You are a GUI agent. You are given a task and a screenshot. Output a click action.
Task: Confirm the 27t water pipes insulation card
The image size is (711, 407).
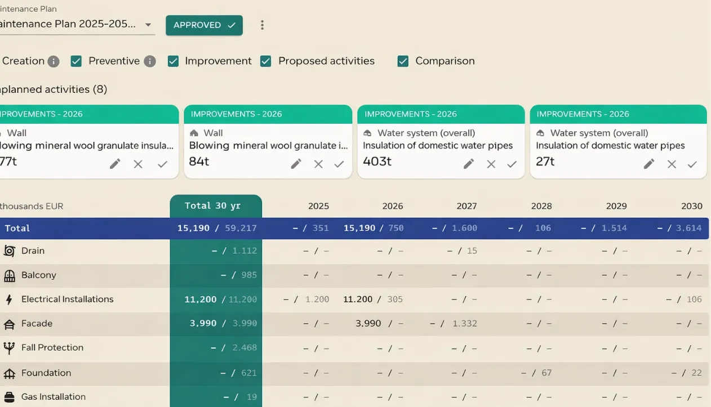[692, 164]
